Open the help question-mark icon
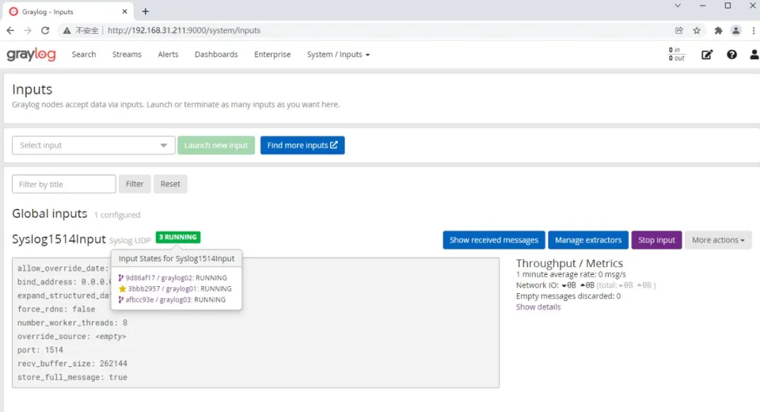This screenshot has height=412, width=760. [x=731, y=55]
